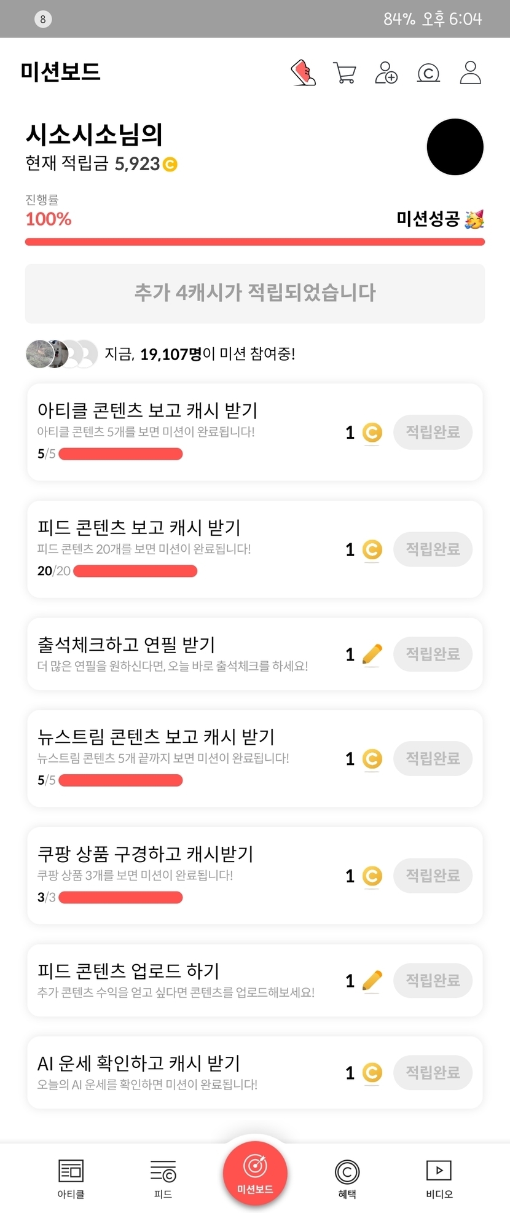510x1213 pixels.
Task: Open the my profile person icon
Action: [x=471, y=73]
